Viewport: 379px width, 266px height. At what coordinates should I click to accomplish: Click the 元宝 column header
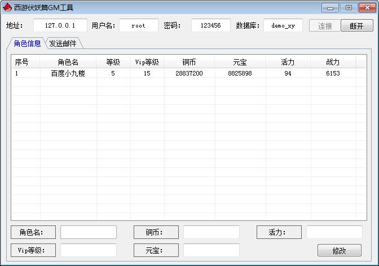[240, 62]
